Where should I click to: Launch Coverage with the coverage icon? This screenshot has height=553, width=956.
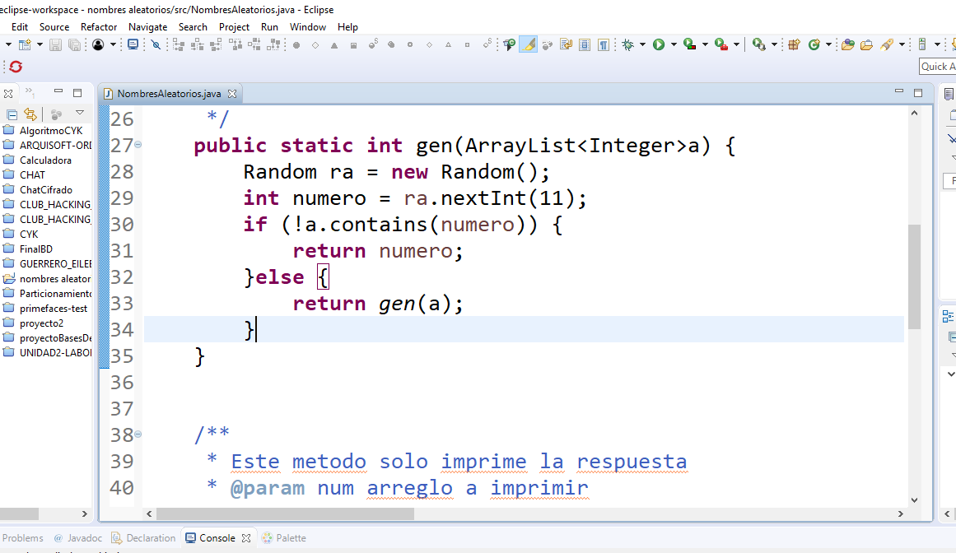pyautogui.click(x=688, y=44)
